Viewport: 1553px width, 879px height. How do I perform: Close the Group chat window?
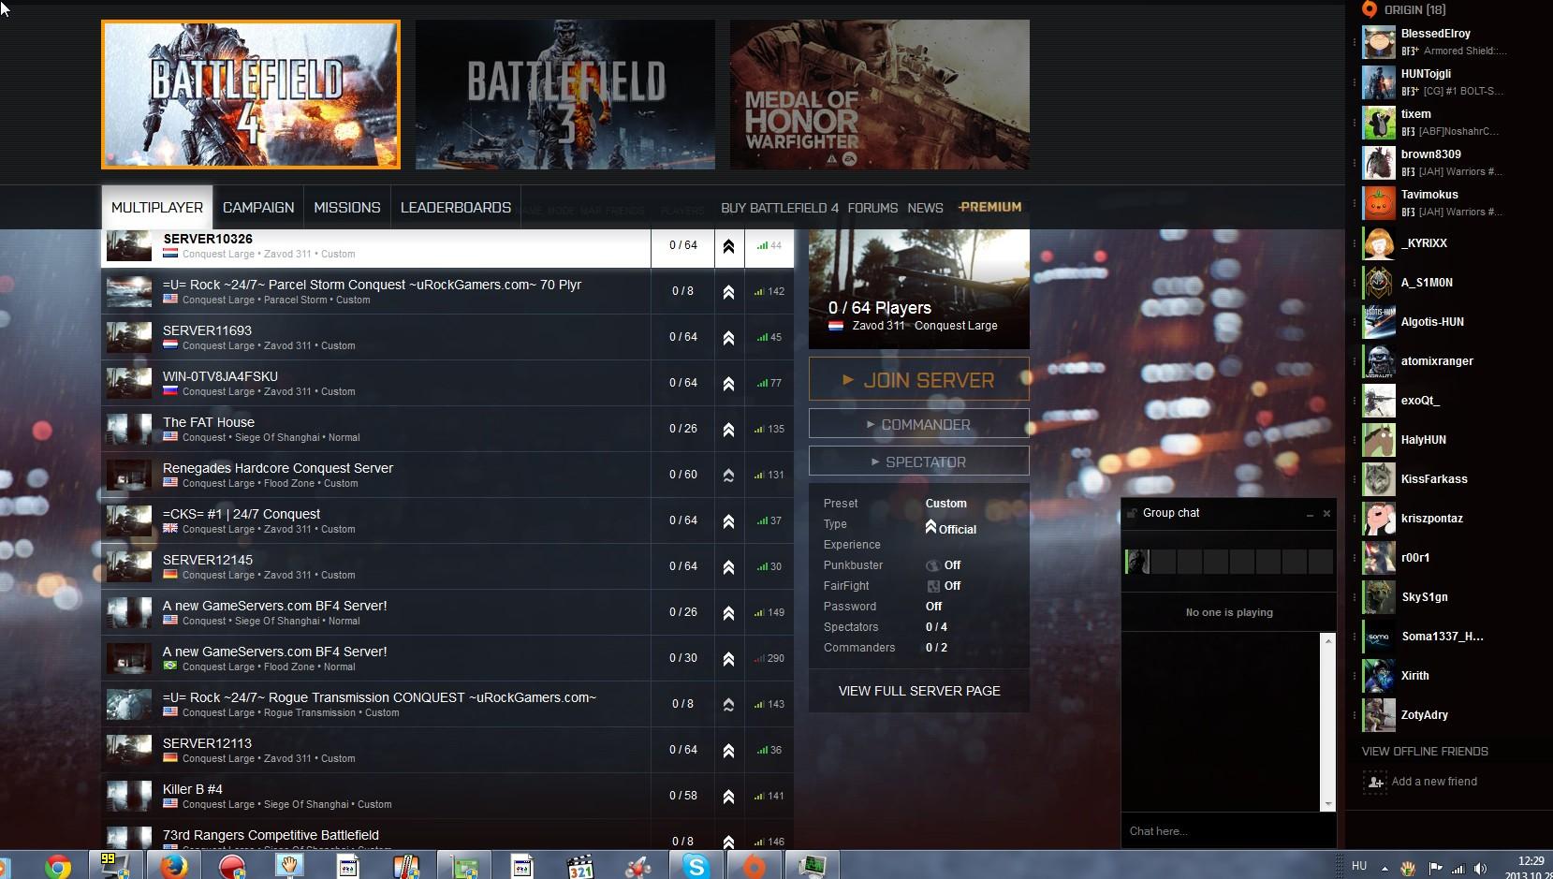pos(1326,514)
